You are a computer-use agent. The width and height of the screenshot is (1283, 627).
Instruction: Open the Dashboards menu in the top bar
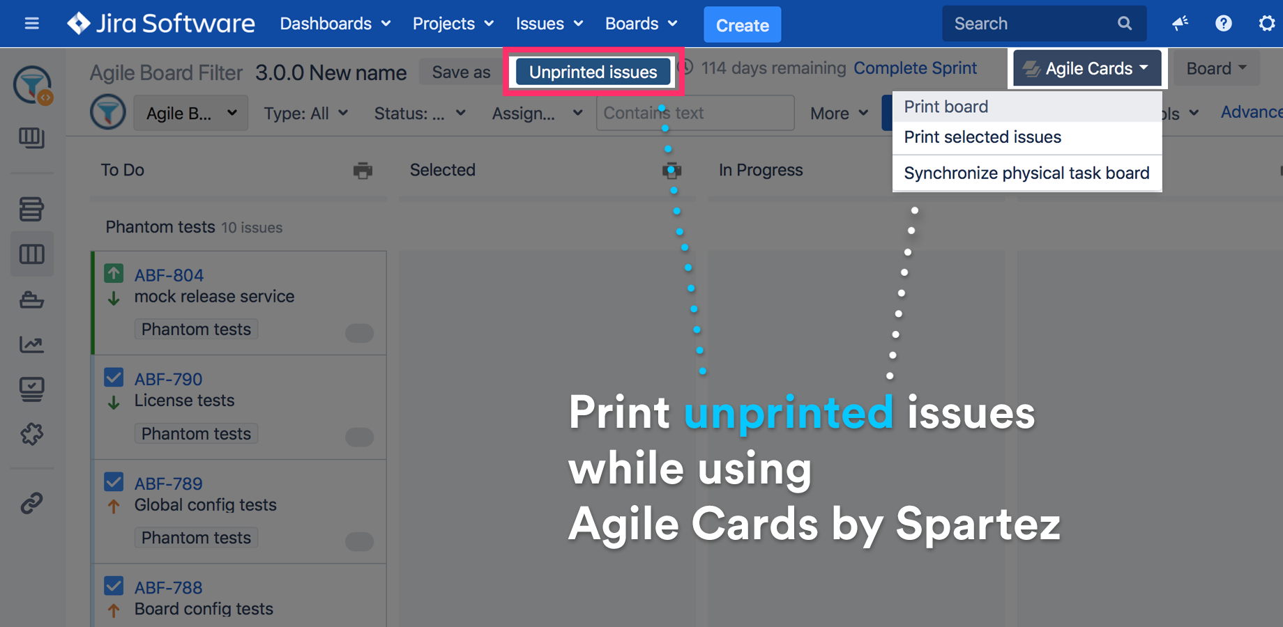click(335, 23)
